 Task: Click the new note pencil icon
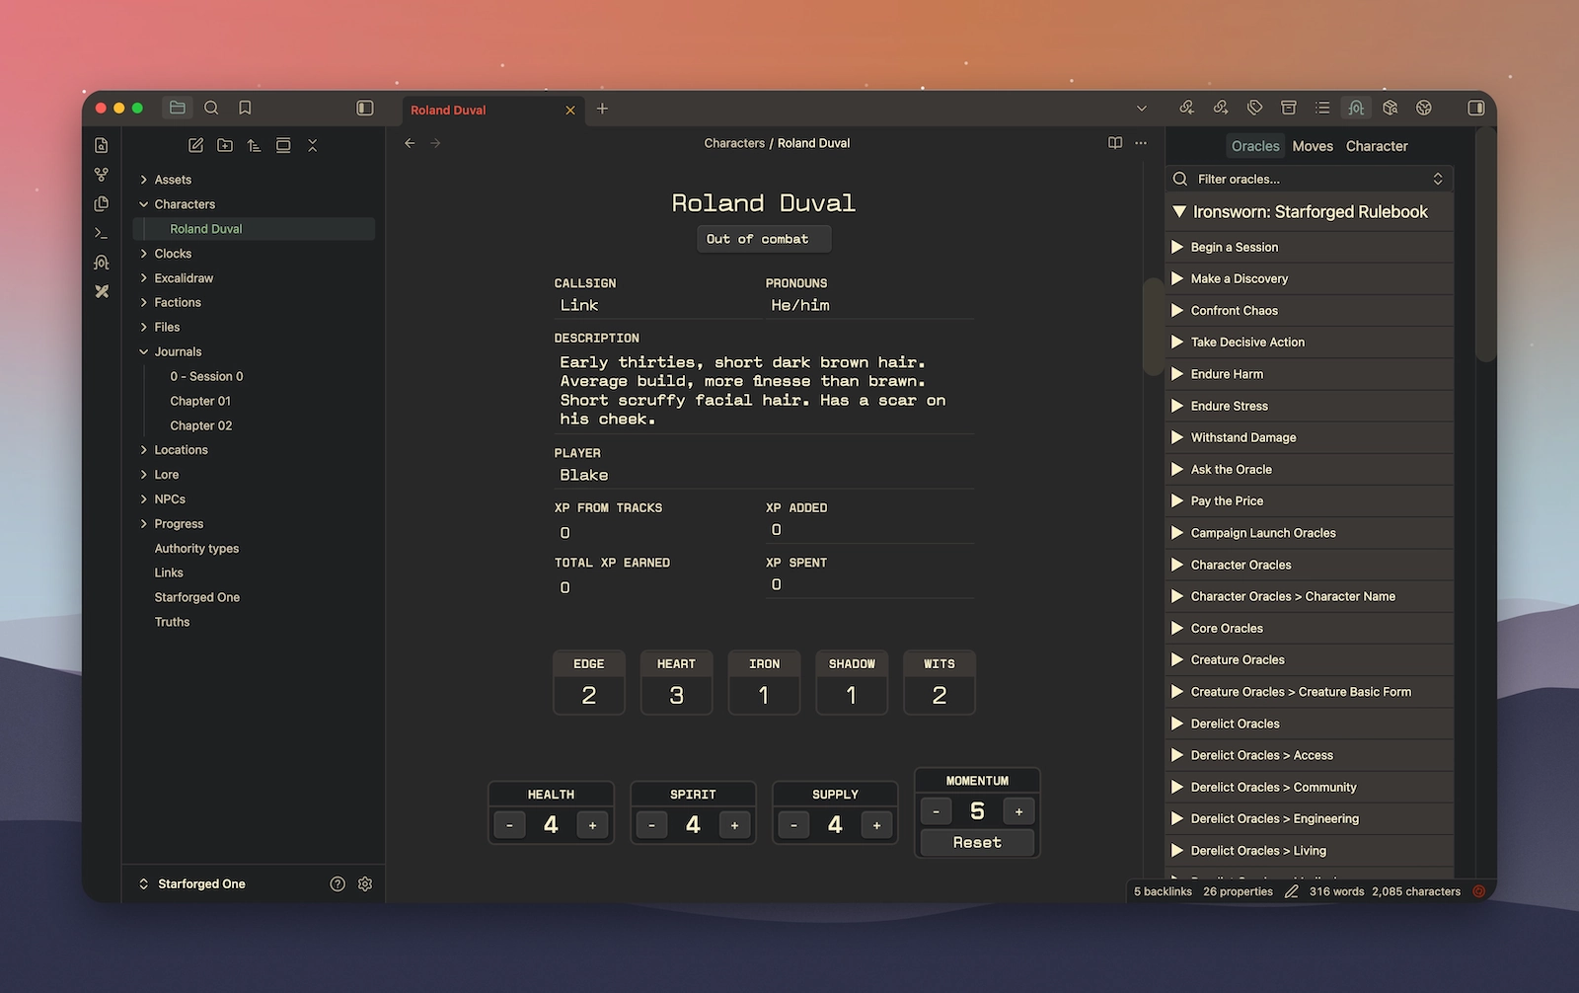195,145
